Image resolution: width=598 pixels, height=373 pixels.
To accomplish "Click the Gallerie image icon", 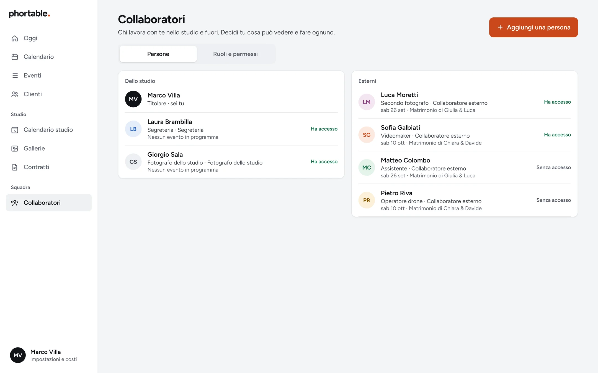I will pyautogui.click(x=15, y=148).
